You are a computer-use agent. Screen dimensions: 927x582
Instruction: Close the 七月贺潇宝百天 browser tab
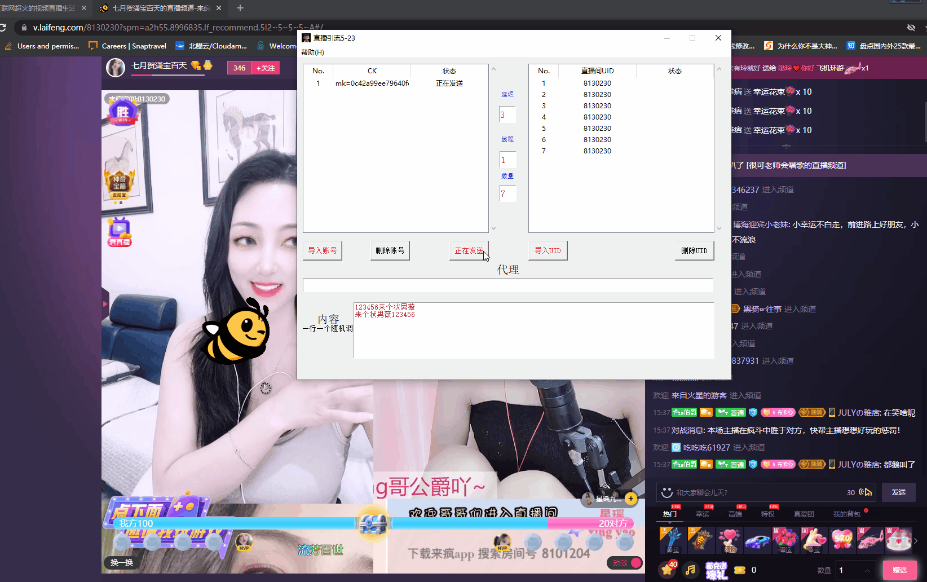point(219,8)
